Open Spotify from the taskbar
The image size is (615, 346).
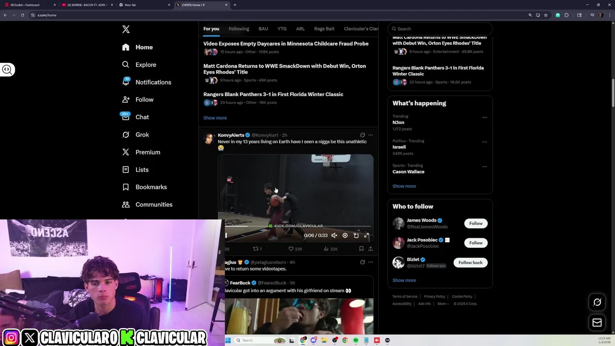click(x=356, y=340)
